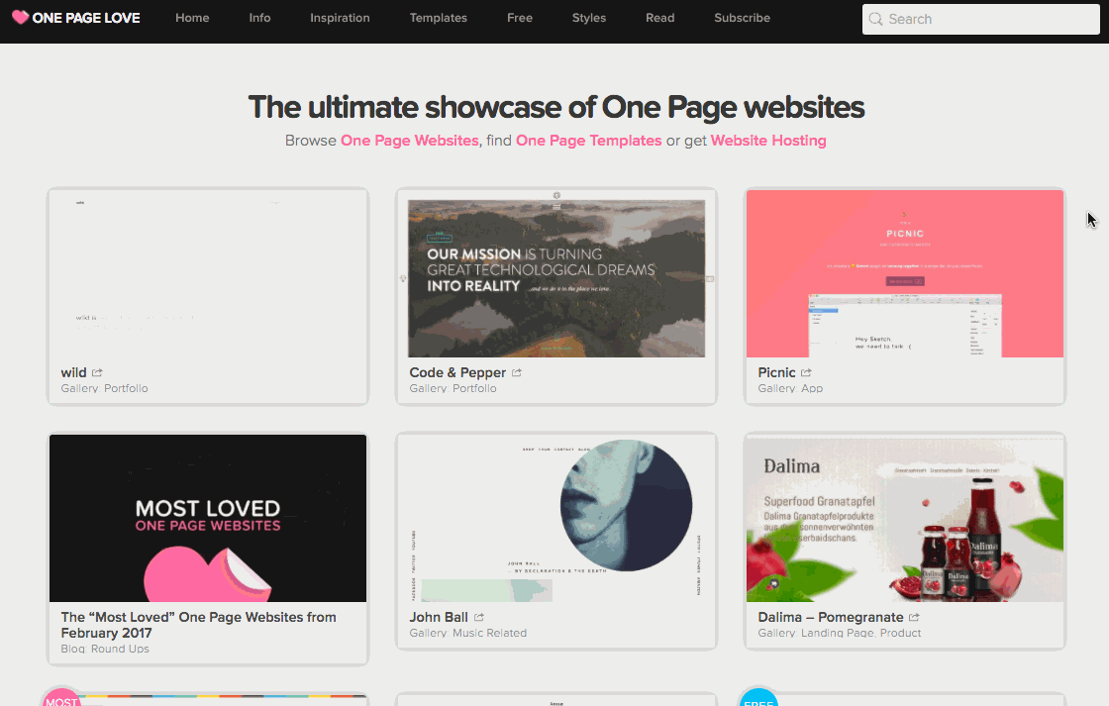Click the blue FREE badge
The width and height of the screenshot is (1109, 706).
(758, 697)
